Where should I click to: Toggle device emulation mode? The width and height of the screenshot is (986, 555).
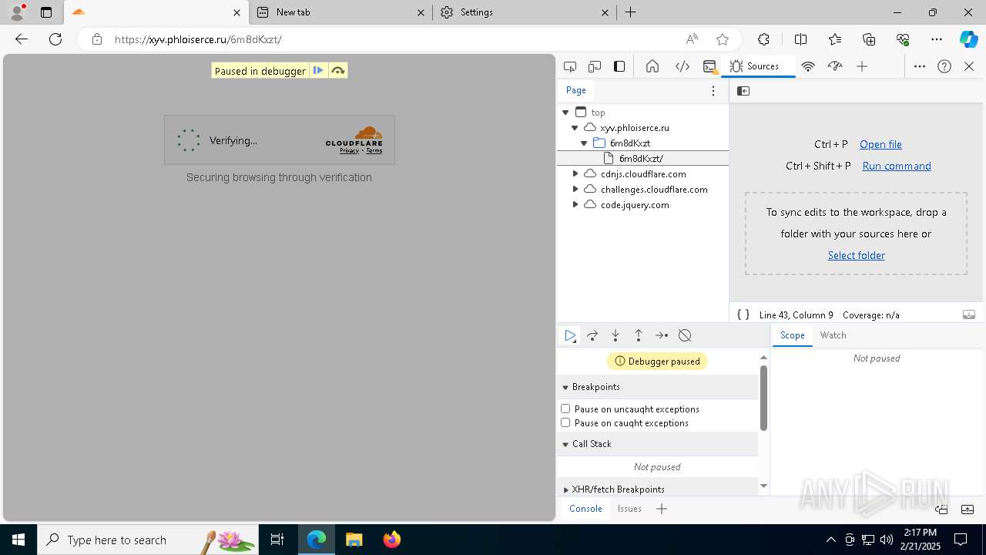point(595,66)
